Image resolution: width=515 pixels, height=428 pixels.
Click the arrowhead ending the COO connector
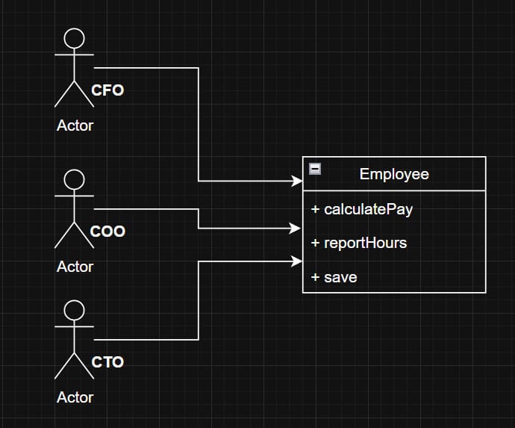296,229
